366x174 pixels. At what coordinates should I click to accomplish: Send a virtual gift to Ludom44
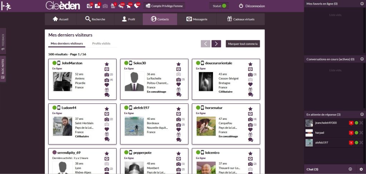107,134
